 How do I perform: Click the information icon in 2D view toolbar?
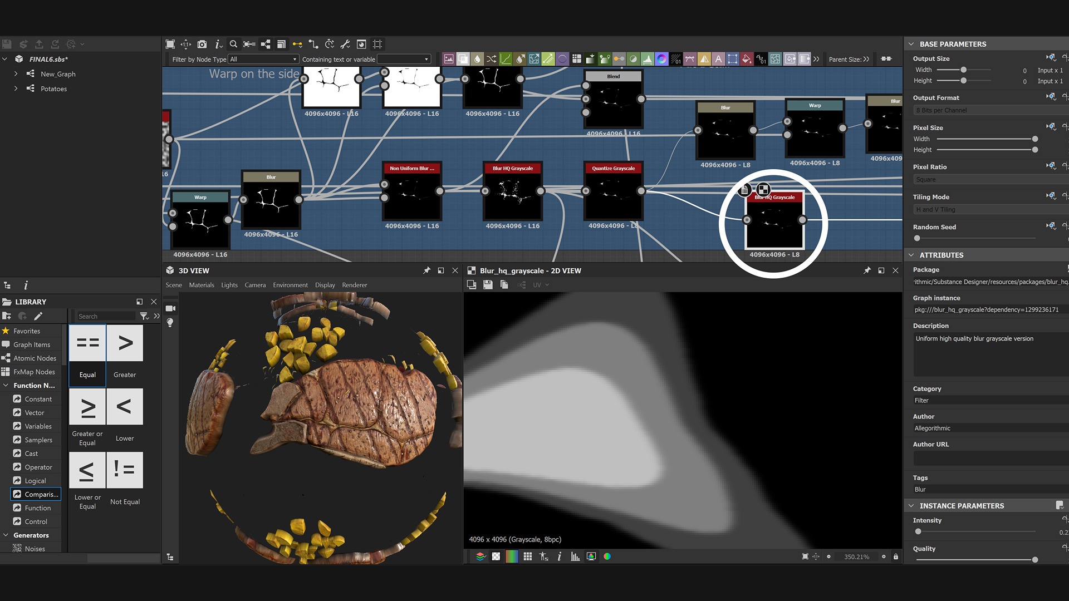coord(560,556)
